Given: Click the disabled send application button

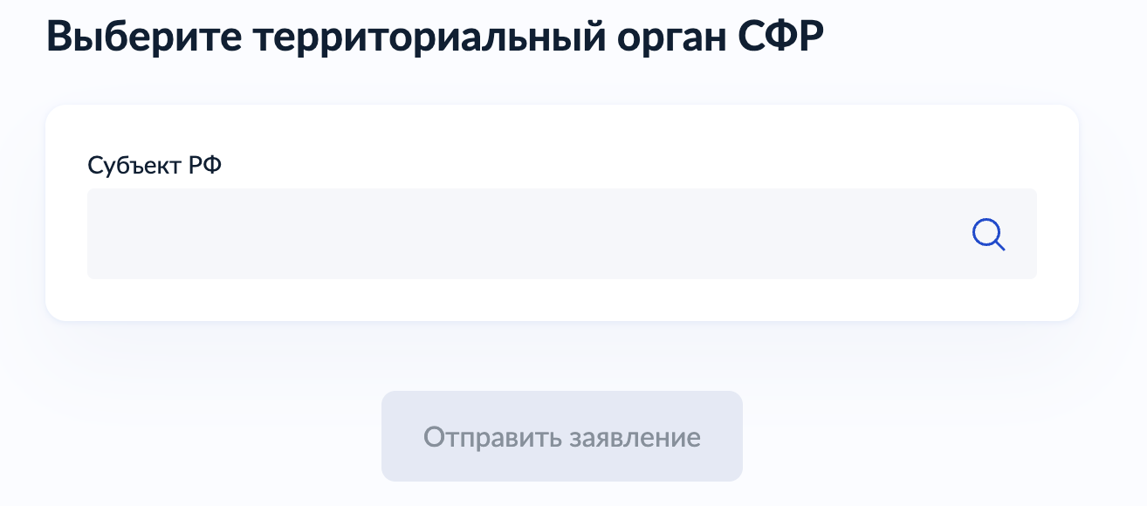Looking at the screenshot, I should point(561,436).
